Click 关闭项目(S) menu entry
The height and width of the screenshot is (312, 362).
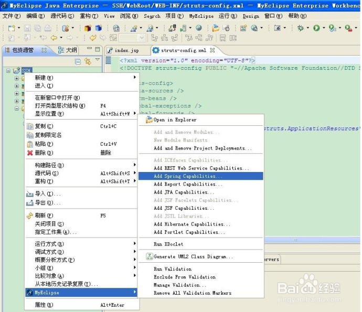[81, 224]
